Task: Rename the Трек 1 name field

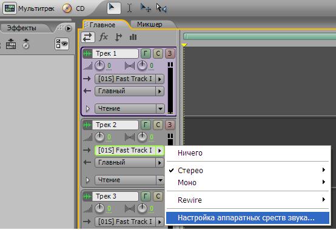Action: click(115, 53)
